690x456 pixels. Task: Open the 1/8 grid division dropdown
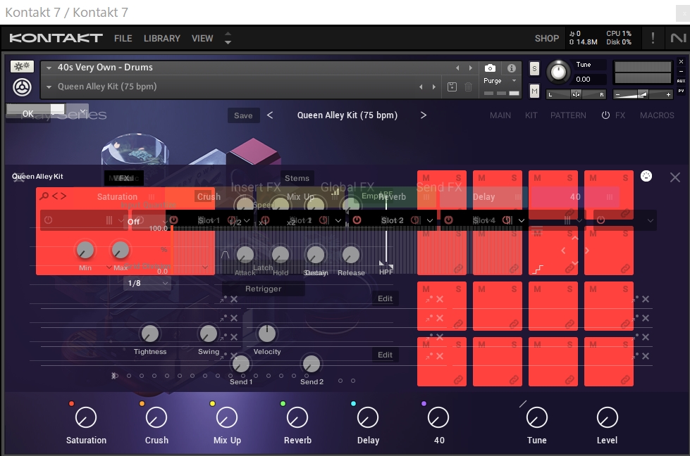tap(147, 284)
